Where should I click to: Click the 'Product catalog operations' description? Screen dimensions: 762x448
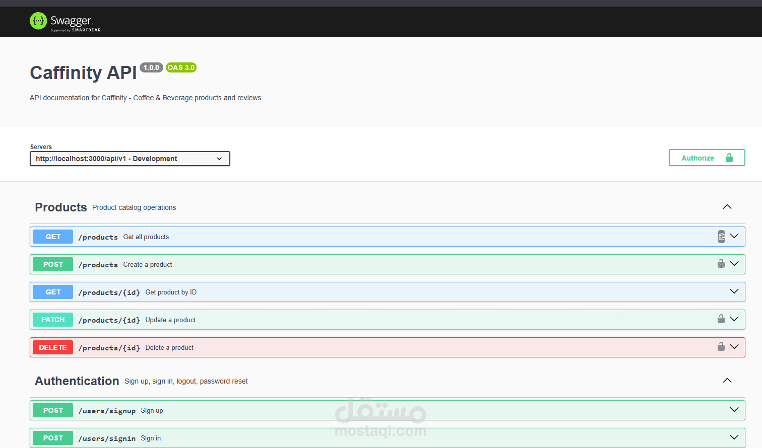(134, 207)
